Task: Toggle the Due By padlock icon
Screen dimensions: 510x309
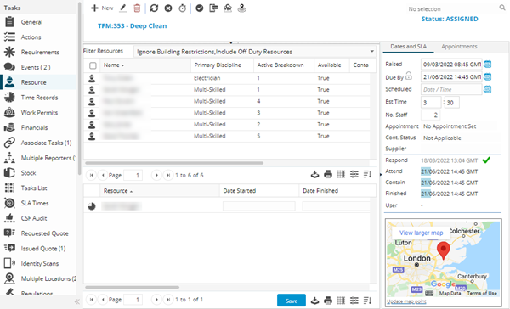Action: (409, 76)
